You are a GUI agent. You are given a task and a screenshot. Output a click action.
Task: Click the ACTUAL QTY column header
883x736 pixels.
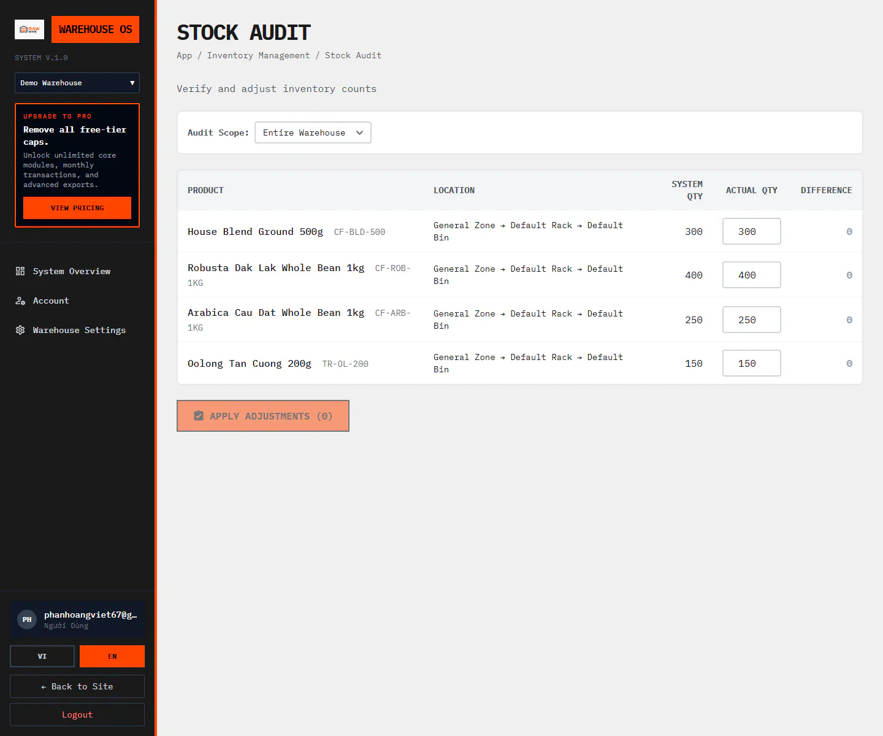pyautogui.click(x=752, y=190)
